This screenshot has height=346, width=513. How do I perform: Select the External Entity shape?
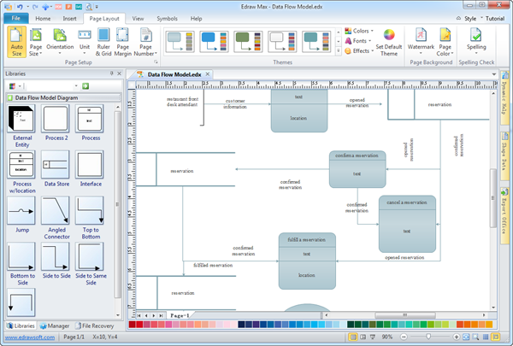23,120
